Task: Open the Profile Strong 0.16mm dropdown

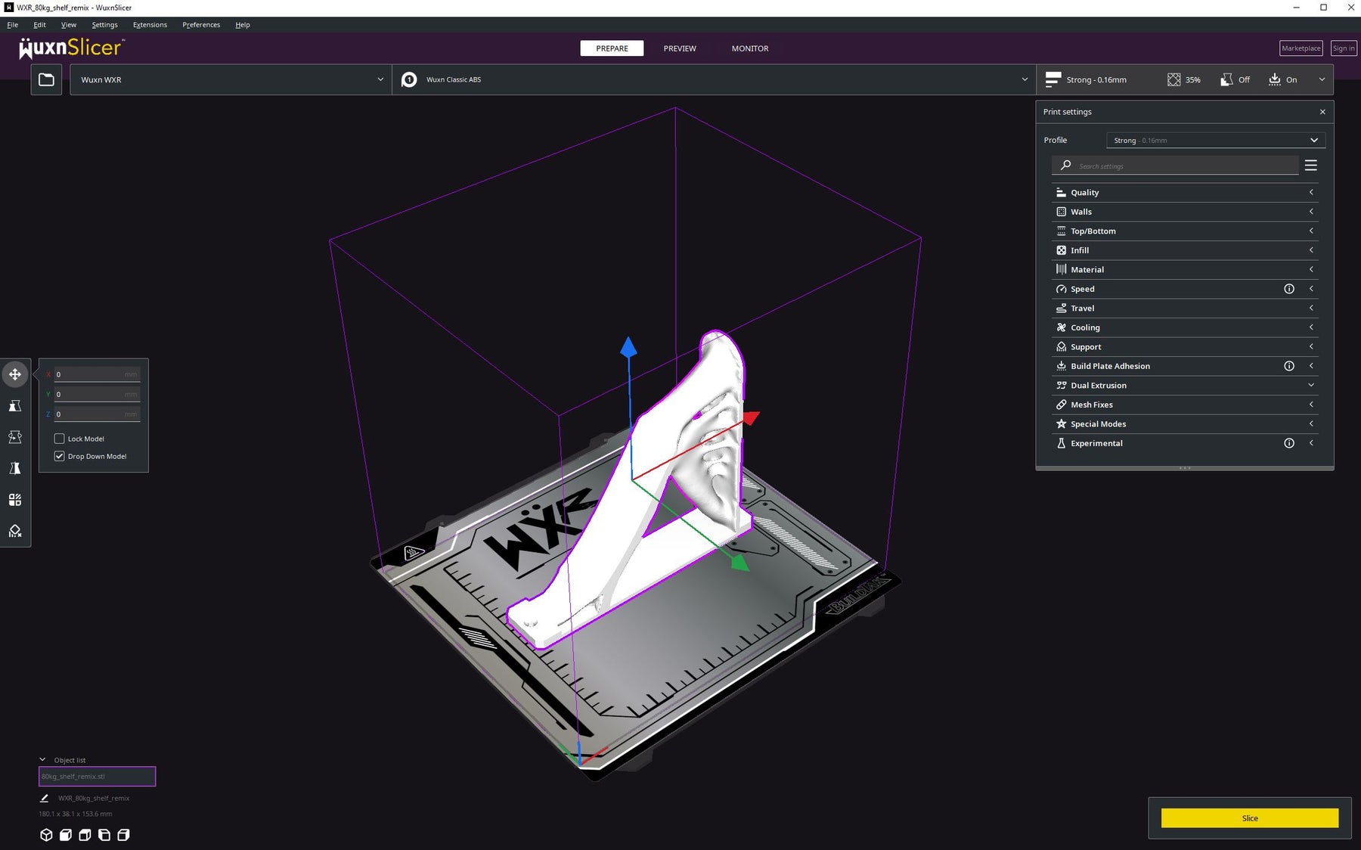Action: [1216, 141]
